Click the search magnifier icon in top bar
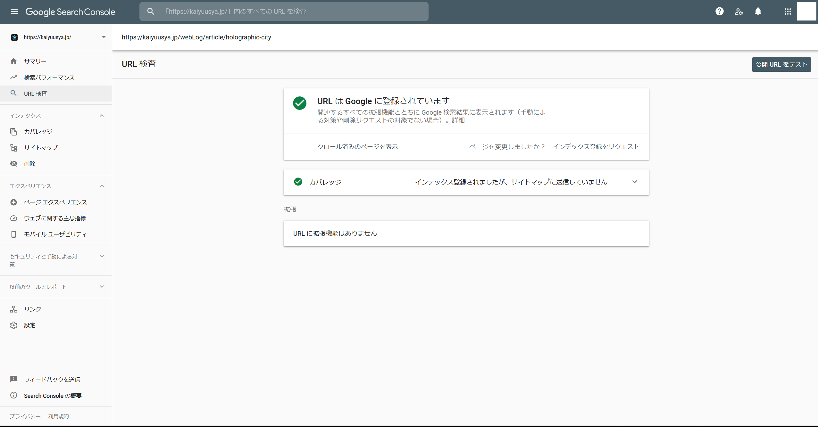The image size is (818, 427). 151,12
